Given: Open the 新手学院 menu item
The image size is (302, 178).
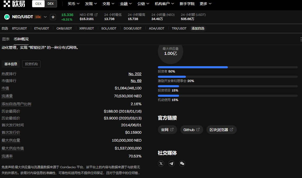Looking at the screenshot, I should tap(187, 4).
